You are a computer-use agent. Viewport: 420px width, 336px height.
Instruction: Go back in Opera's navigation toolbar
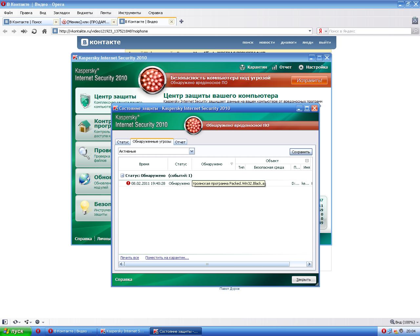click(x=5, y=31)
